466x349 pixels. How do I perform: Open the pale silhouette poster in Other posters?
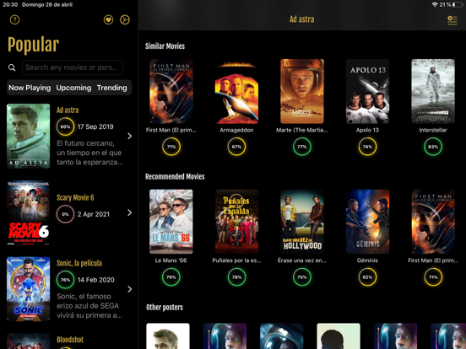339,336
